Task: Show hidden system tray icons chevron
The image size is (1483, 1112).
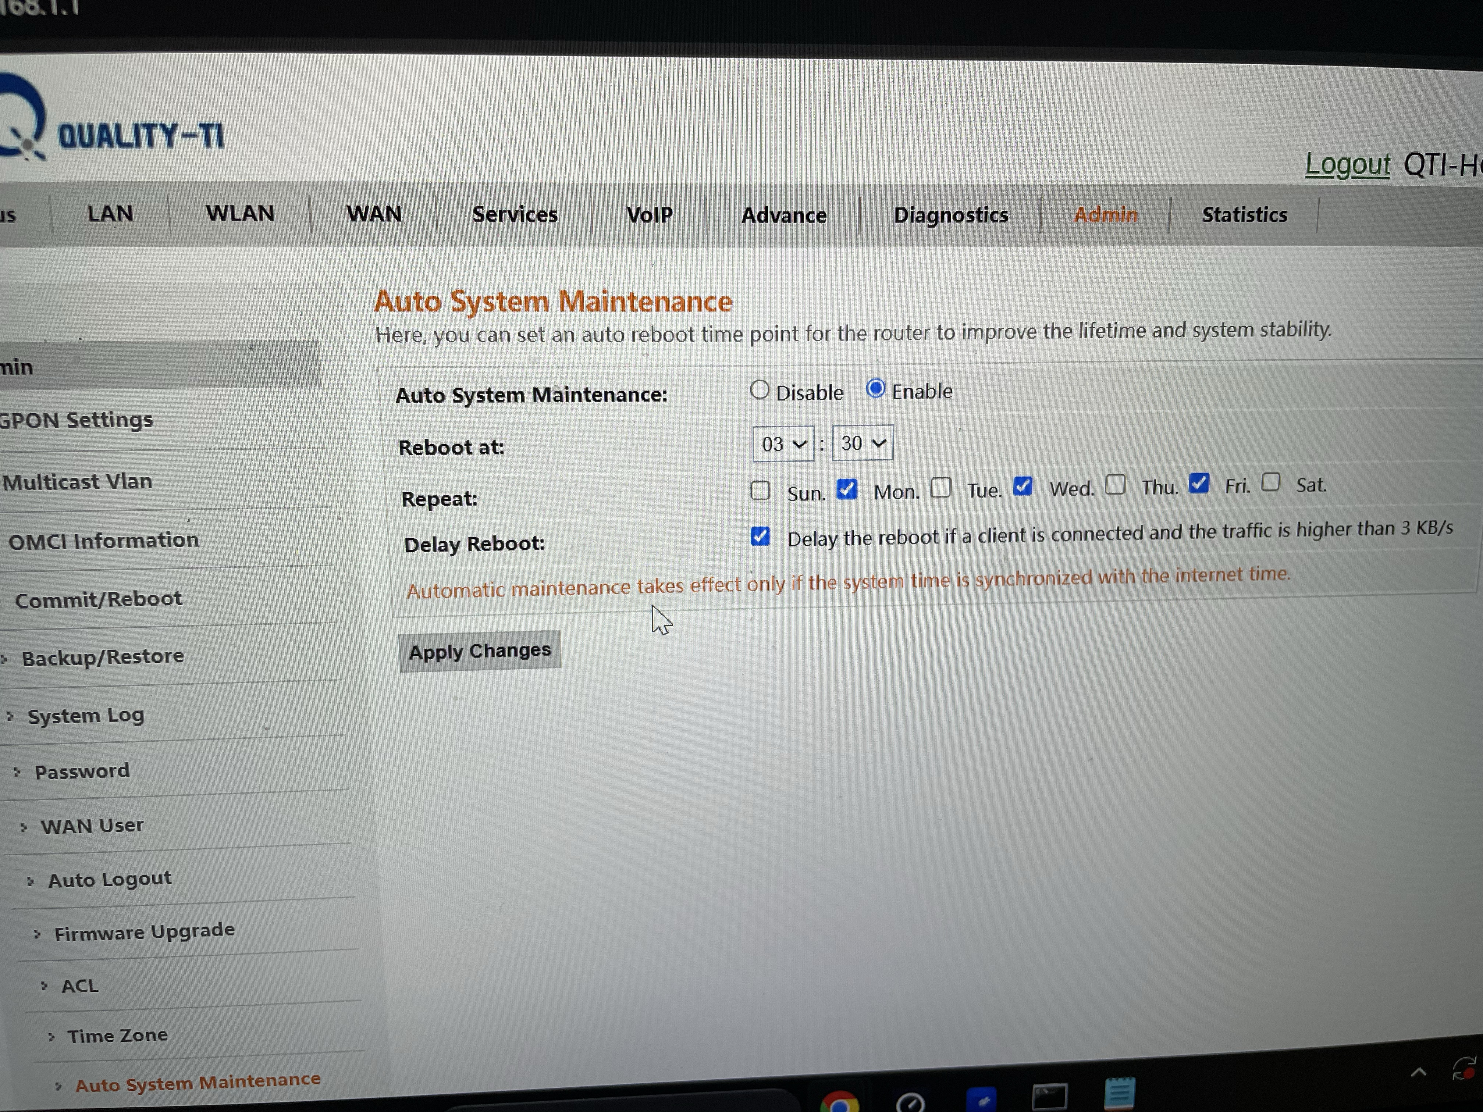Action: [x=1418, y=1072]
